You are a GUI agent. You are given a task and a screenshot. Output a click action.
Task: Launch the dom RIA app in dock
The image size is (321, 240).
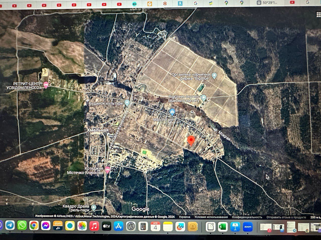58,226
